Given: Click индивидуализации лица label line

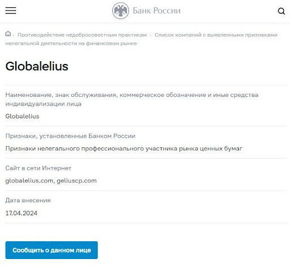Looking at the screenshot, I should pyautogui.click(x=44, y=104).
